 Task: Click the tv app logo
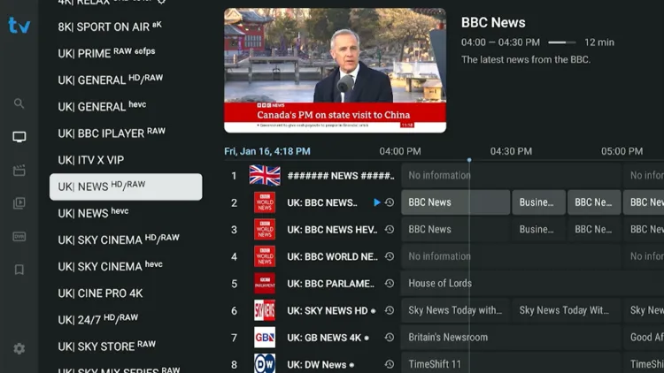(x=19, y=26)
